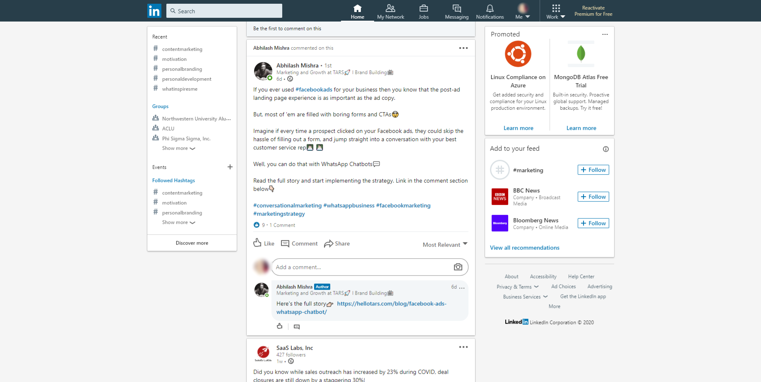The width and height of the screenshot is (761, 382).
Task: Add a new event with plus icon
Action: (230, 167)
